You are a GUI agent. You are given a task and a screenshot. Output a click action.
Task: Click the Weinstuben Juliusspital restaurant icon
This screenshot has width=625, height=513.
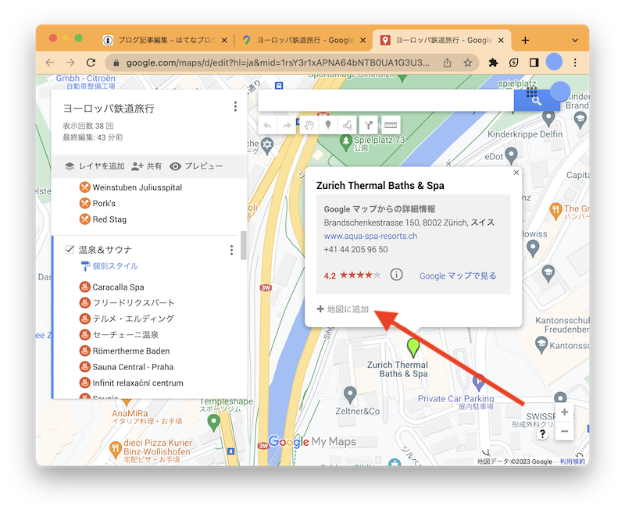click(84, 187)
